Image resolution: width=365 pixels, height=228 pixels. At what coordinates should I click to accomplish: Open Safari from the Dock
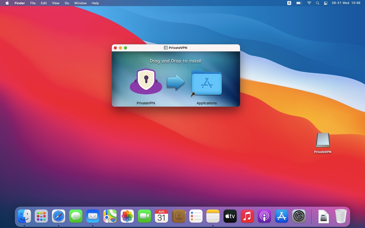click(59, 216)
